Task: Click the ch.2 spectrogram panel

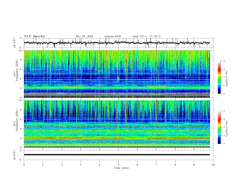Action: (x=117, y=124)
